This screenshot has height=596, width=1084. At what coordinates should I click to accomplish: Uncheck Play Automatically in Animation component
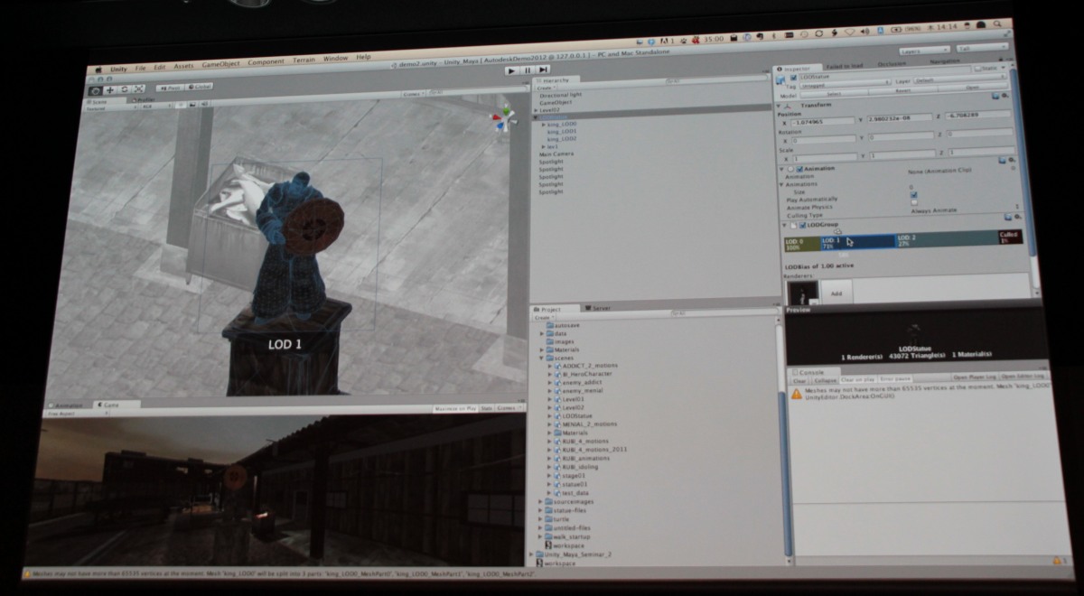913,194
